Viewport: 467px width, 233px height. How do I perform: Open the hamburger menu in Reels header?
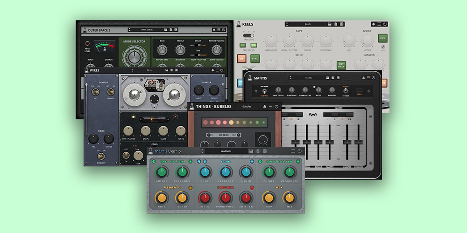tap(379, 24)
